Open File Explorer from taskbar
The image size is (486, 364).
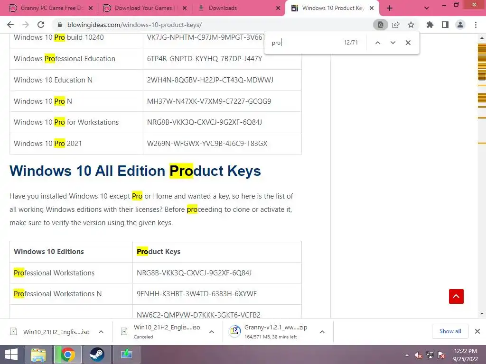pos(38,355)
